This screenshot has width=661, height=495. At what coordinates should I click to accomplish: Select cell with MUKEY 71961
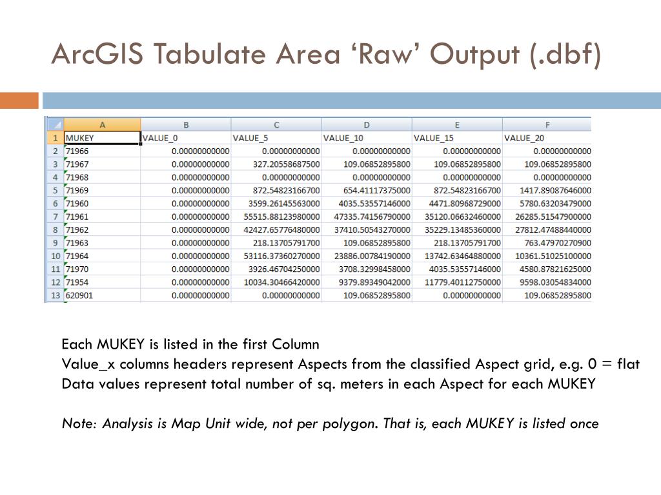pyautogui.click(x=102, y=217)
